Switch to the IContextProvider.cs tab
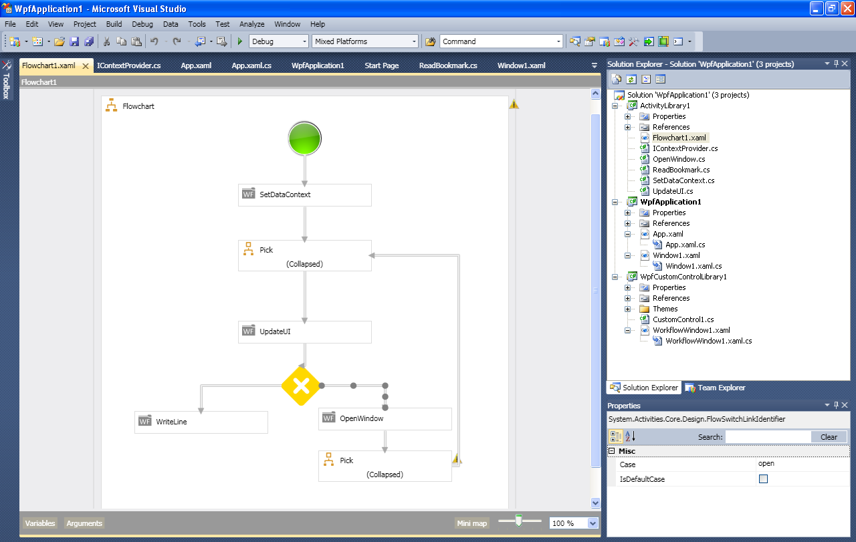Viewport: 856px width, 542px height. [x=129, y=65]
